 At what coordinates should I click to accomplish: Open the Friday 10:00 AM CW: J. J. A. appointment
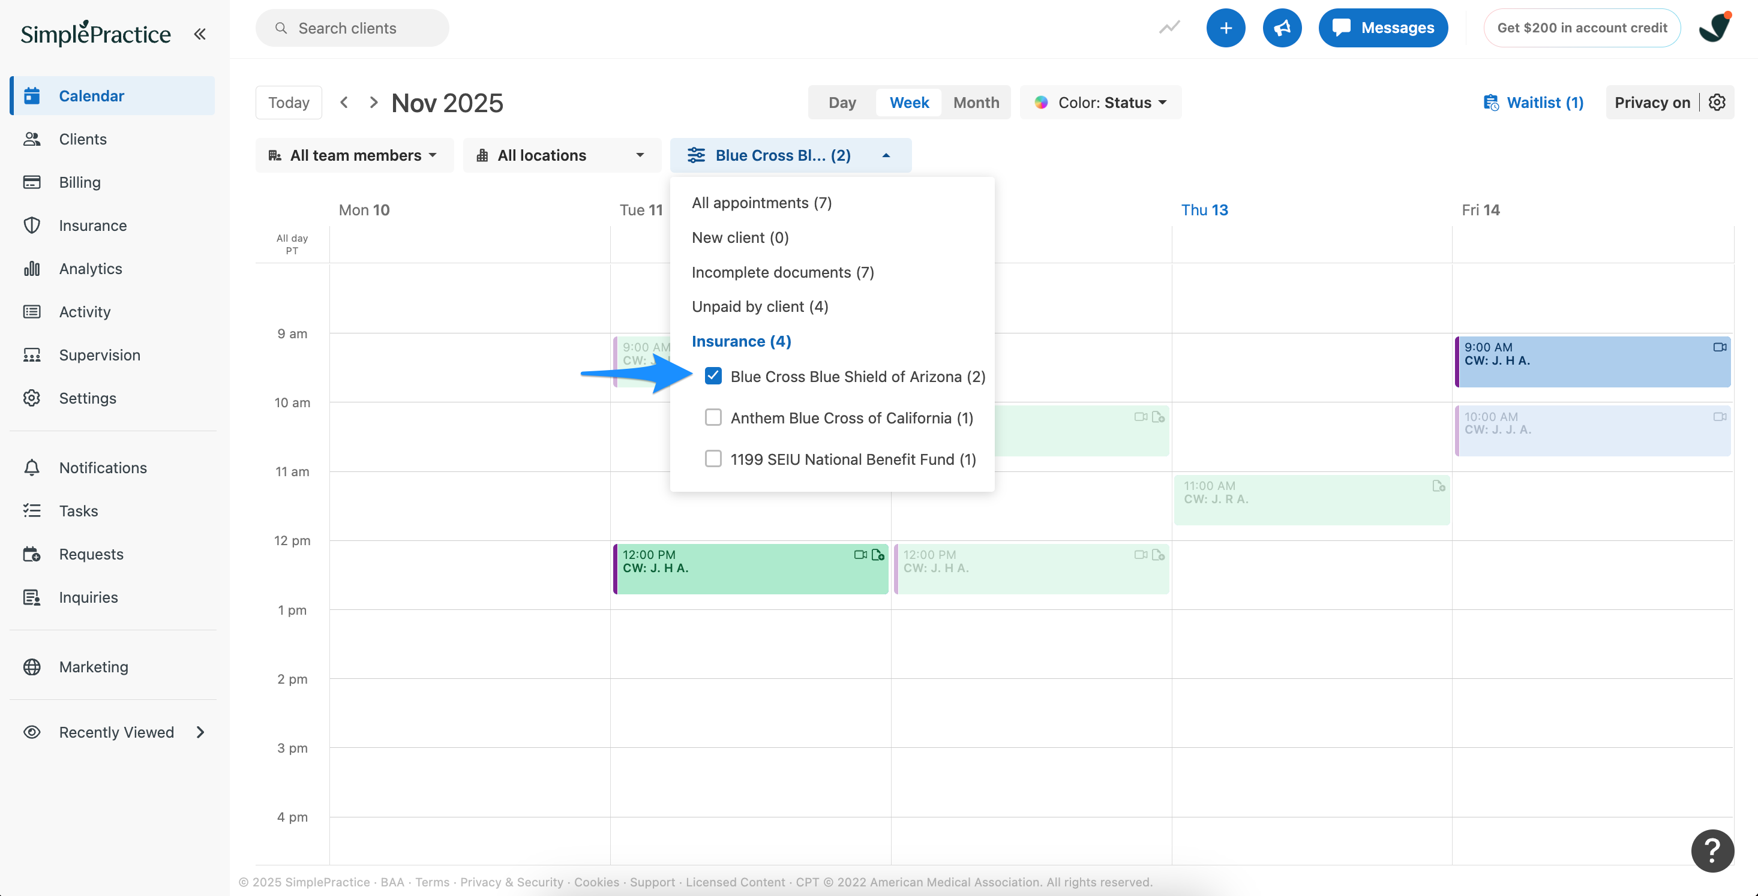click(x=1592, y=431)
